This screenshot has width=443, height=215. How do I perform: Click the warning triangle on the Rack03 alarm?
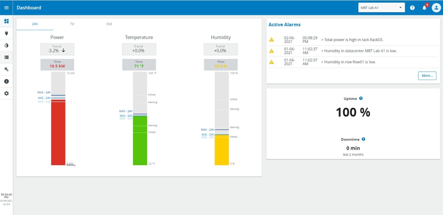272,39
